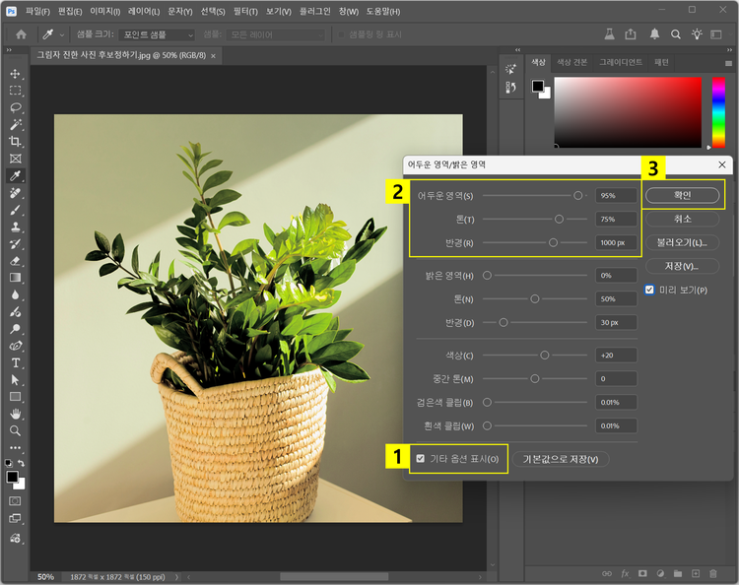Click the search magnifier icon at top right
The image size is (739, 585).
pyautogui.click(x=676, y=33)
